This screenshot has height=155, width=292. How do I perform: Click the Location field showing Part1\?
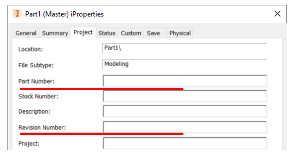pyautogui.click(x=185, y=49)
